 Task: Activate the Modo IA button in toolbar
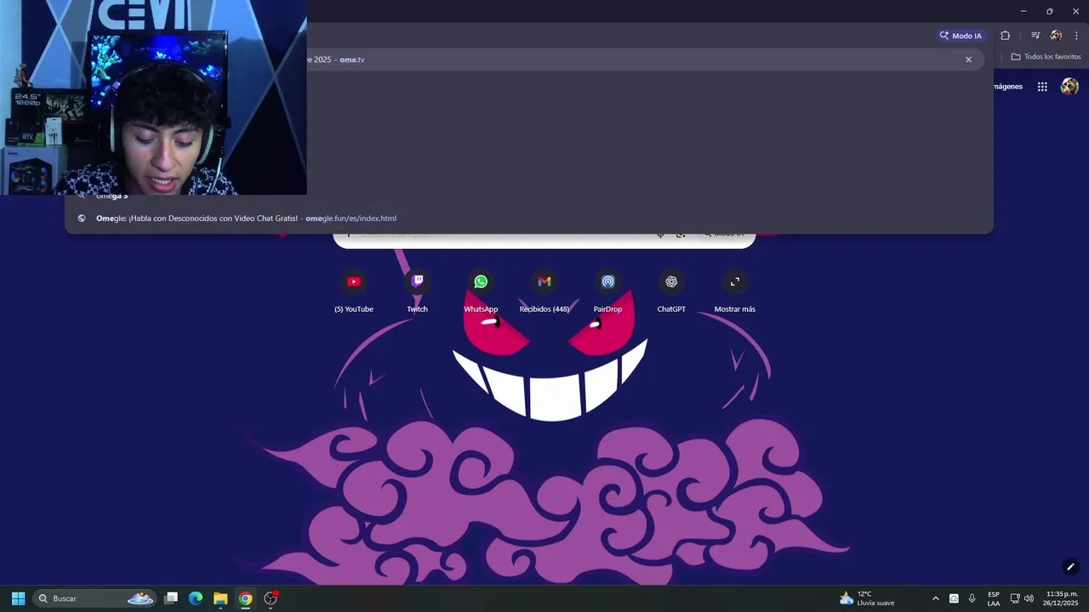click(x=961, y=36)
